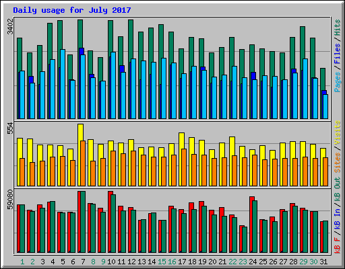Select the 'Files' legend label
This screenshot has width=345, height=269.
[x=338, y=54]
